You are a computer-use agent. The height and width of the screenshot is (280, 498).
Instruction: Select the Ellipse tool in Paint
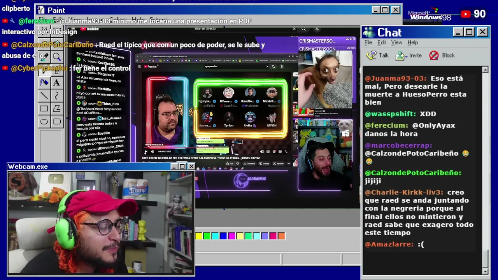(x=44, y=122)
